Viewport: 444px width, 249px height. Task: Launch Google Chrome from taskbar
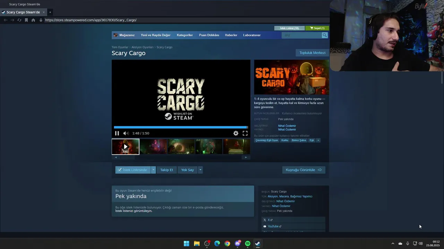(227, 243)
